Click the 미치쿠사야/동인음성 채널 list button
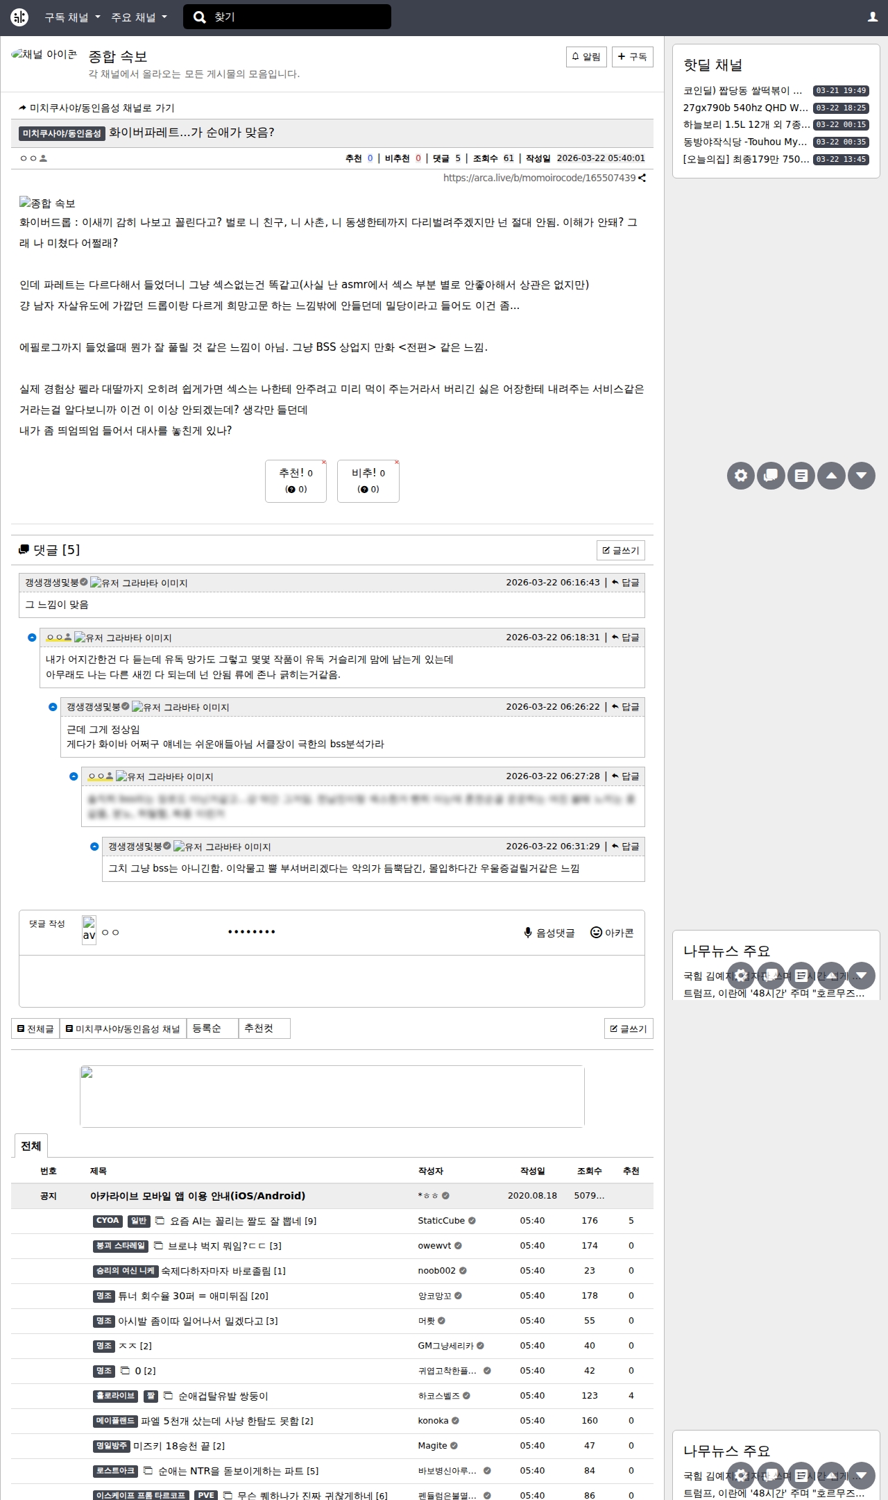Screen dimensions: 888x1500 point(123,1028)
